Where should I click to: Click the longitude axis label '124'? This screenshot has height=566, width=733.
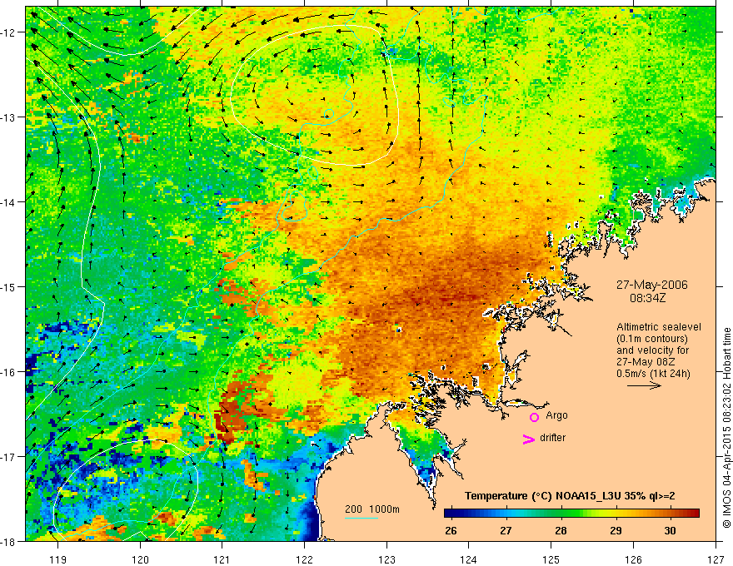(468, 559)
